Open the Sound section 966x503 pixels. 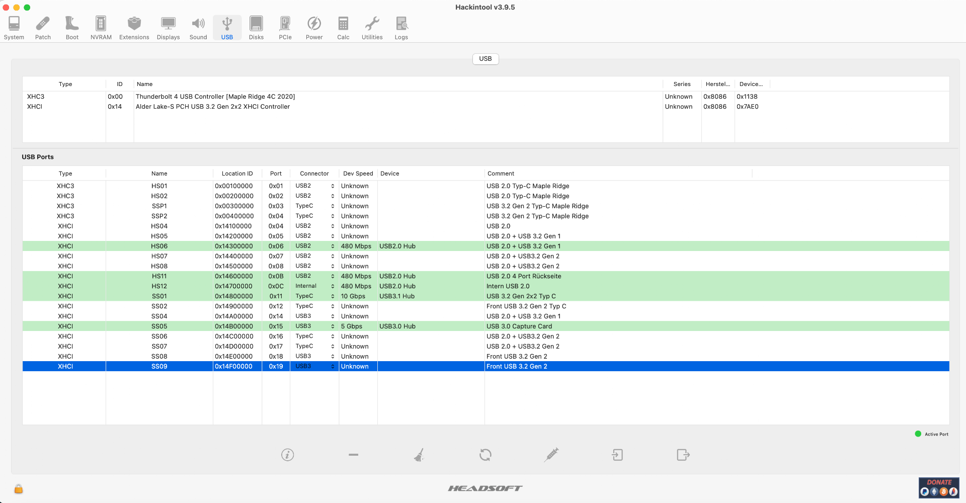point(198,28)
